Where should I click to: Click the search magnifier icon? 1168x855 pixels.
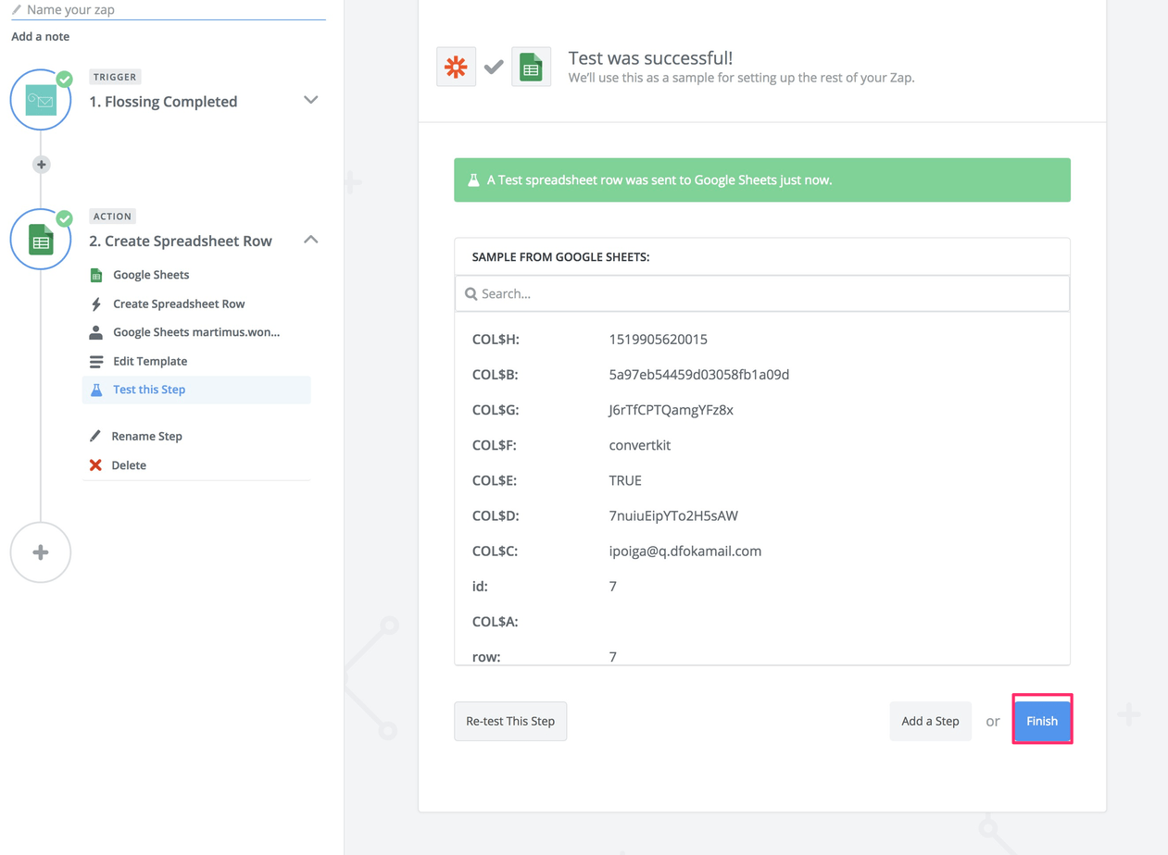[x=471, y=293]
